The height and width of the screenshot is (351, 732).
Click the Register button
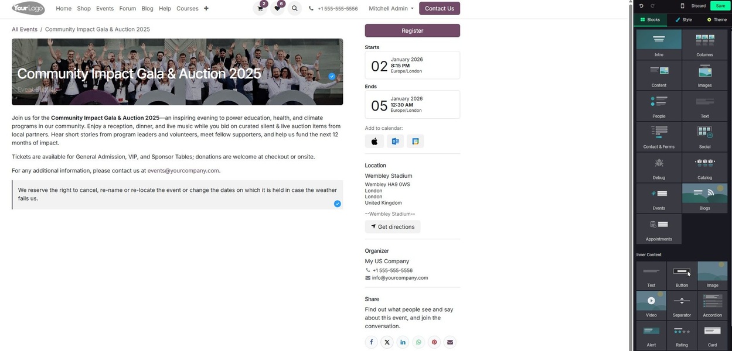(412, 30)
